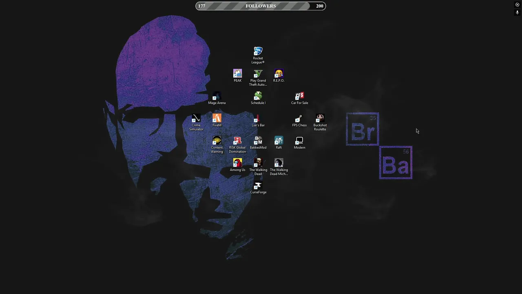
Task: Launch the CurseForge shortcut
Action: pos(258,188)
